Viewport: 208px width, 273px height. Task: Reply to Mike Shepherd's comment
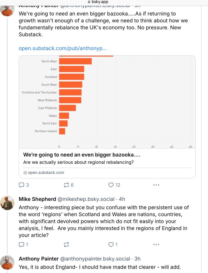22,245
